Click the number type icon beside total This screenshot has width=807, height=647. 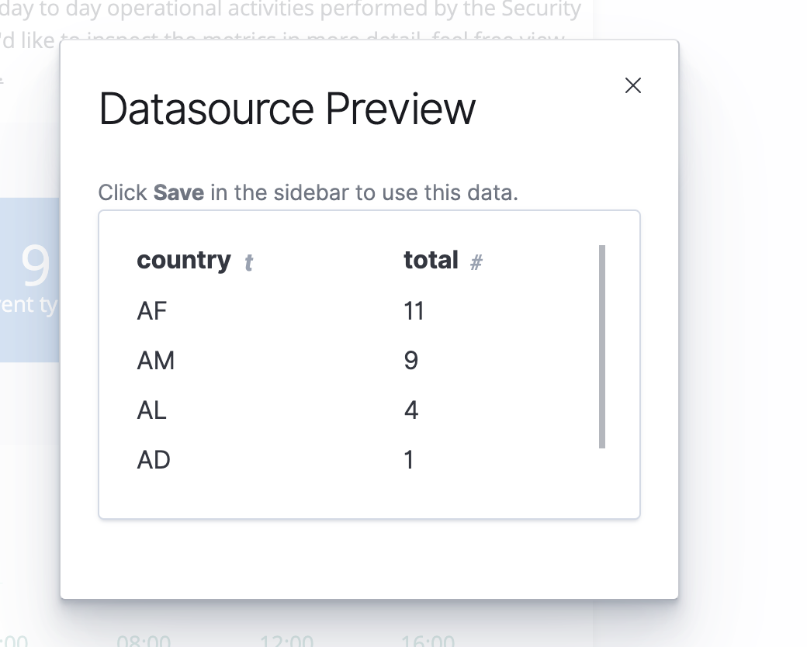click(x=476, y=263)
